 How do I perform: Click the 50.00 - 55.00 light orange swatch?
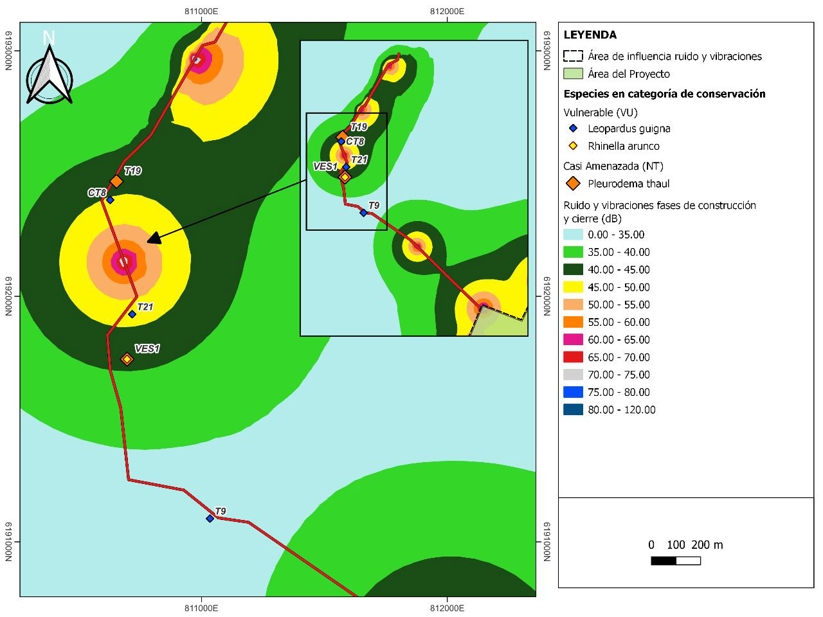pos(573,305)
